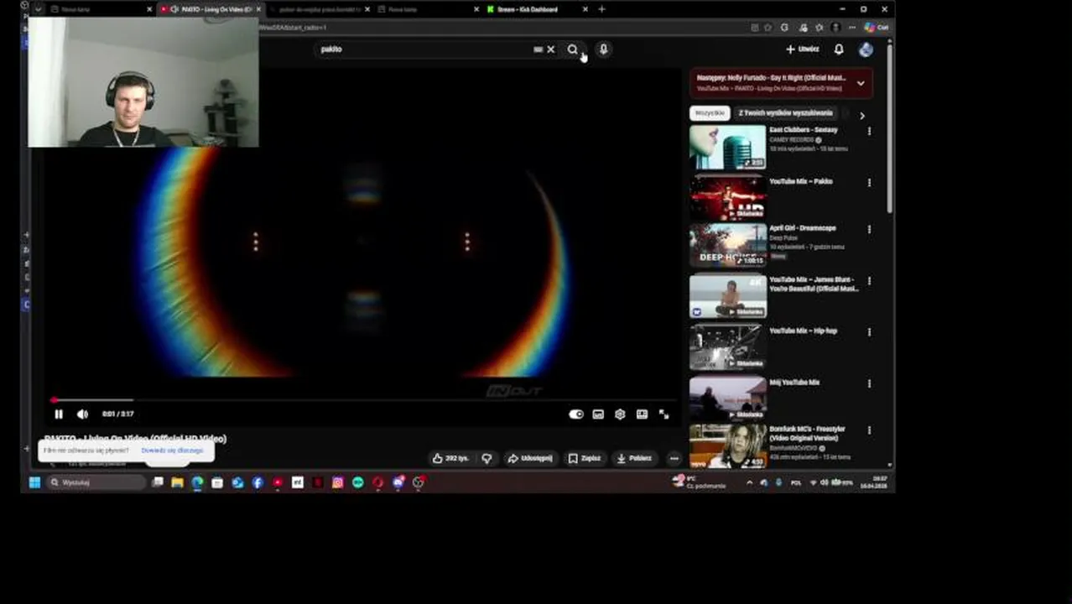Click the Dowiedz się dlaczego link

(173, 451)
